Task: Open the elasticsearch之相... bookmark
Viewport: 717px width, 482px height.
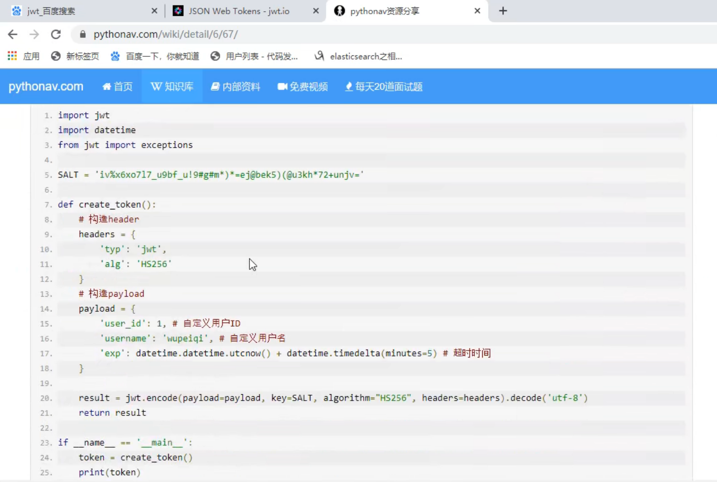Action: 358,56
